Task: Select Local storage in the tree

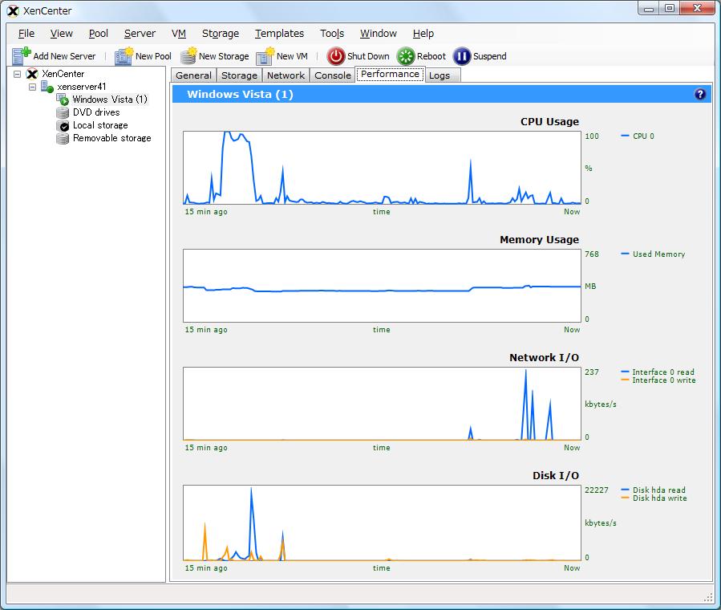Action: point(100,125)
